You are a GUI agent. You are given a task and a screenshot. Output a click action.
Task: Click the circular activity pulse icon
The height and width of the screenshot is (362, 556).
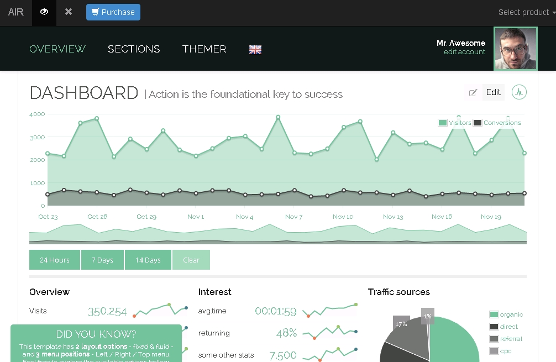(519, 92)
